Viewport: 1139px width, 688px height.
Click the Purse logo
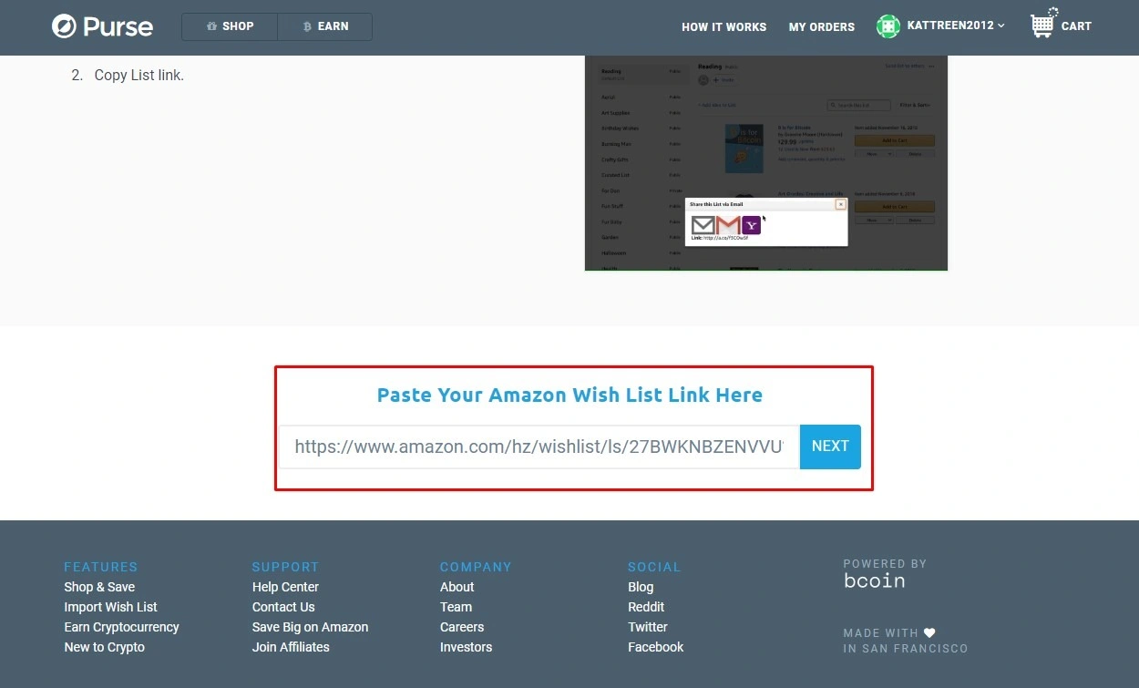[102, 26]
